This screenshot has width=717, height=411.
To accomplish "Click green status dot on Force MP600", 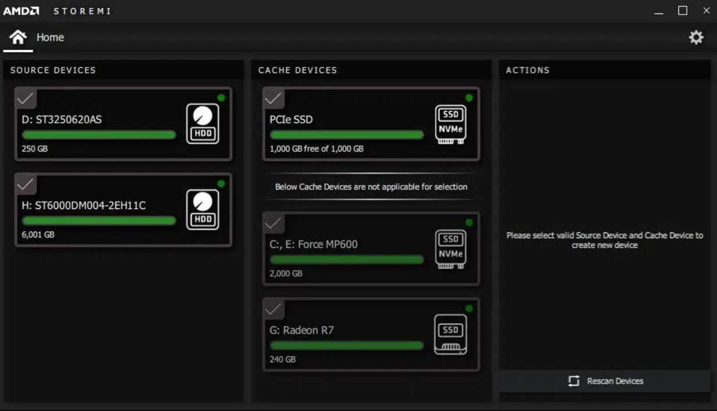I will [x=469, y=222].
